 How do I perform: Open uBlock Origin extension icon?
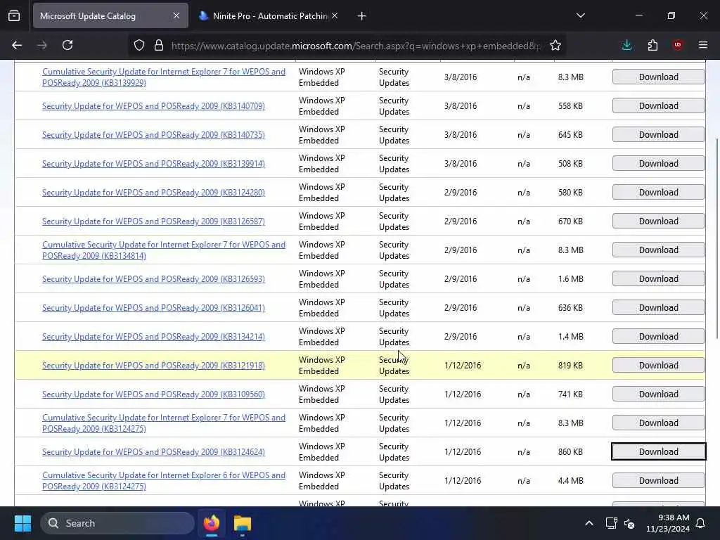point(678,45)
